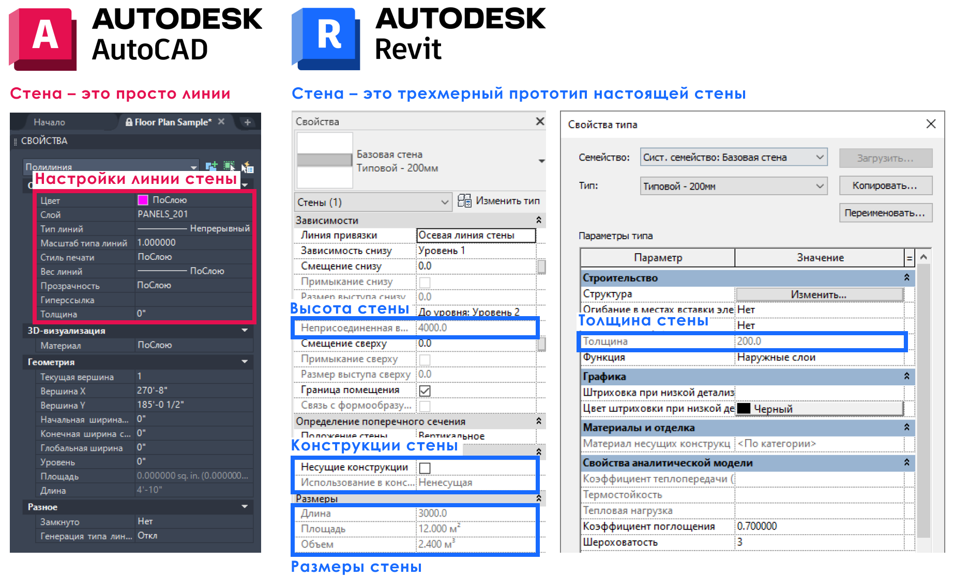Screen dimensions: 954x577
Task: Collapse the Размеры section in Revit
Action: point(539,498)
